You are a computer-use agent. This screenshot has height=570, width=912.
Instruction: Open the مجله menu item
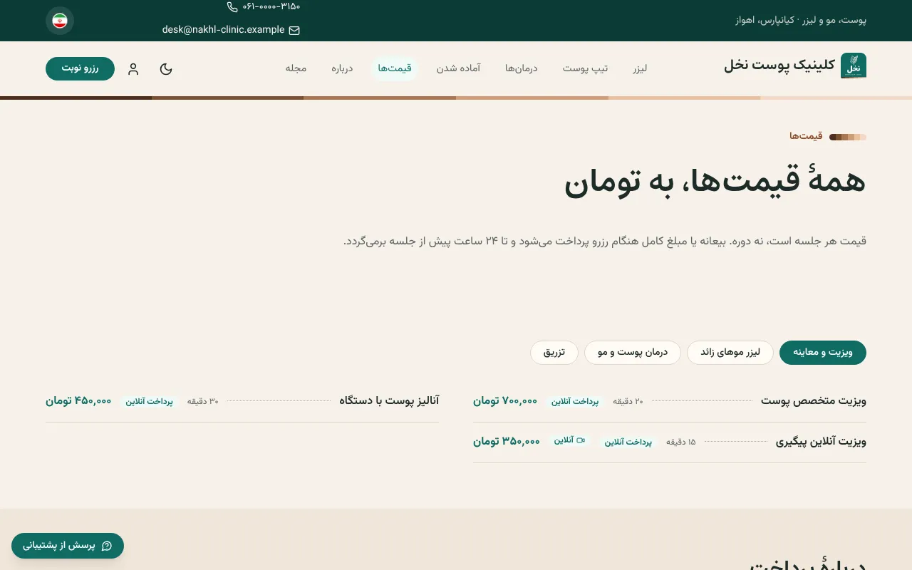tap(296, 68)
